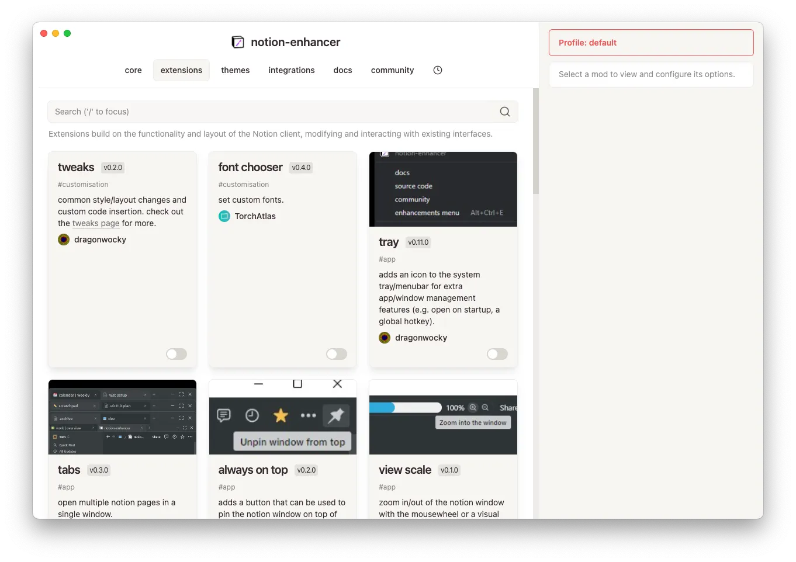The height and width of the screenshot is (562, 796).
Task: Open dragonwocky author link on tray
Action: (x=421, y=338)
